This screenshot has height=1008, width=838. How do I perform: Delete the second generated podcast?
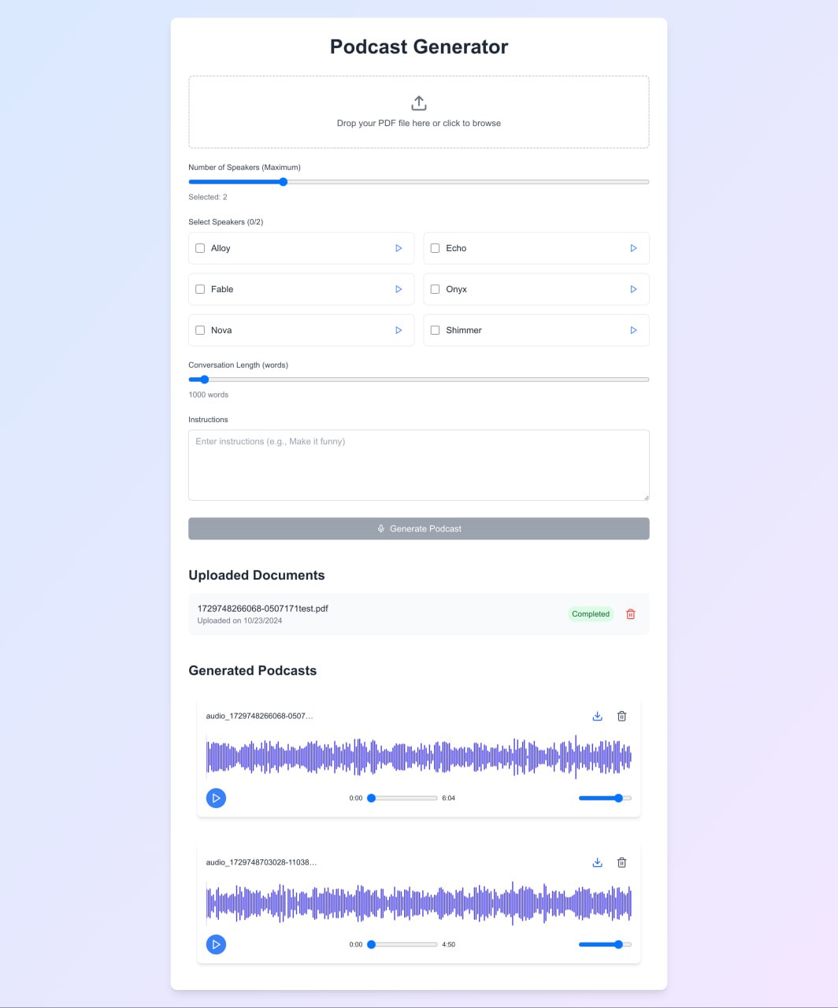point(621,862)
